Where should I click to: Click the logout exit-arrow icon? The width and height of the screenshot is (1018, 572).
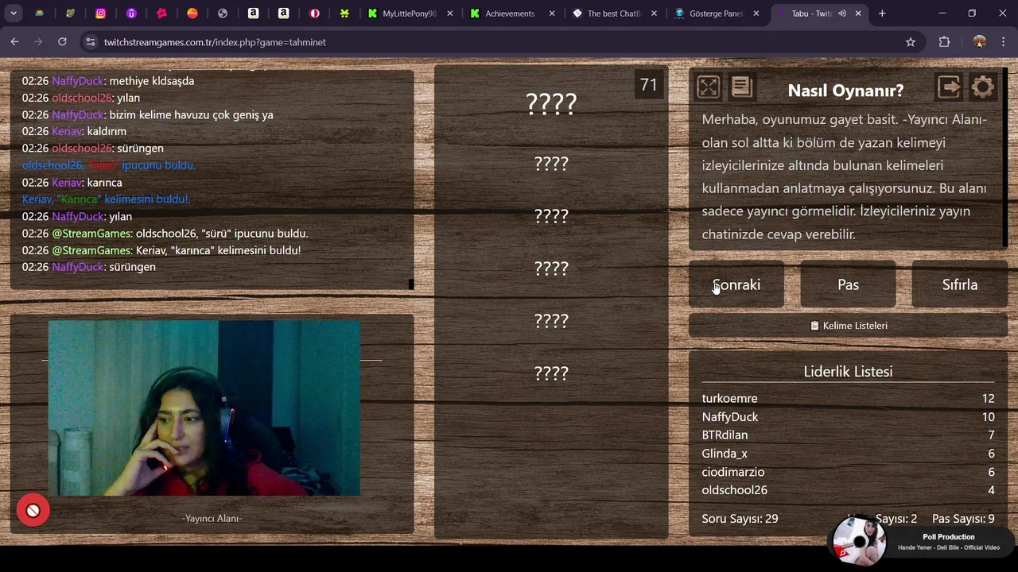point(949,87)
